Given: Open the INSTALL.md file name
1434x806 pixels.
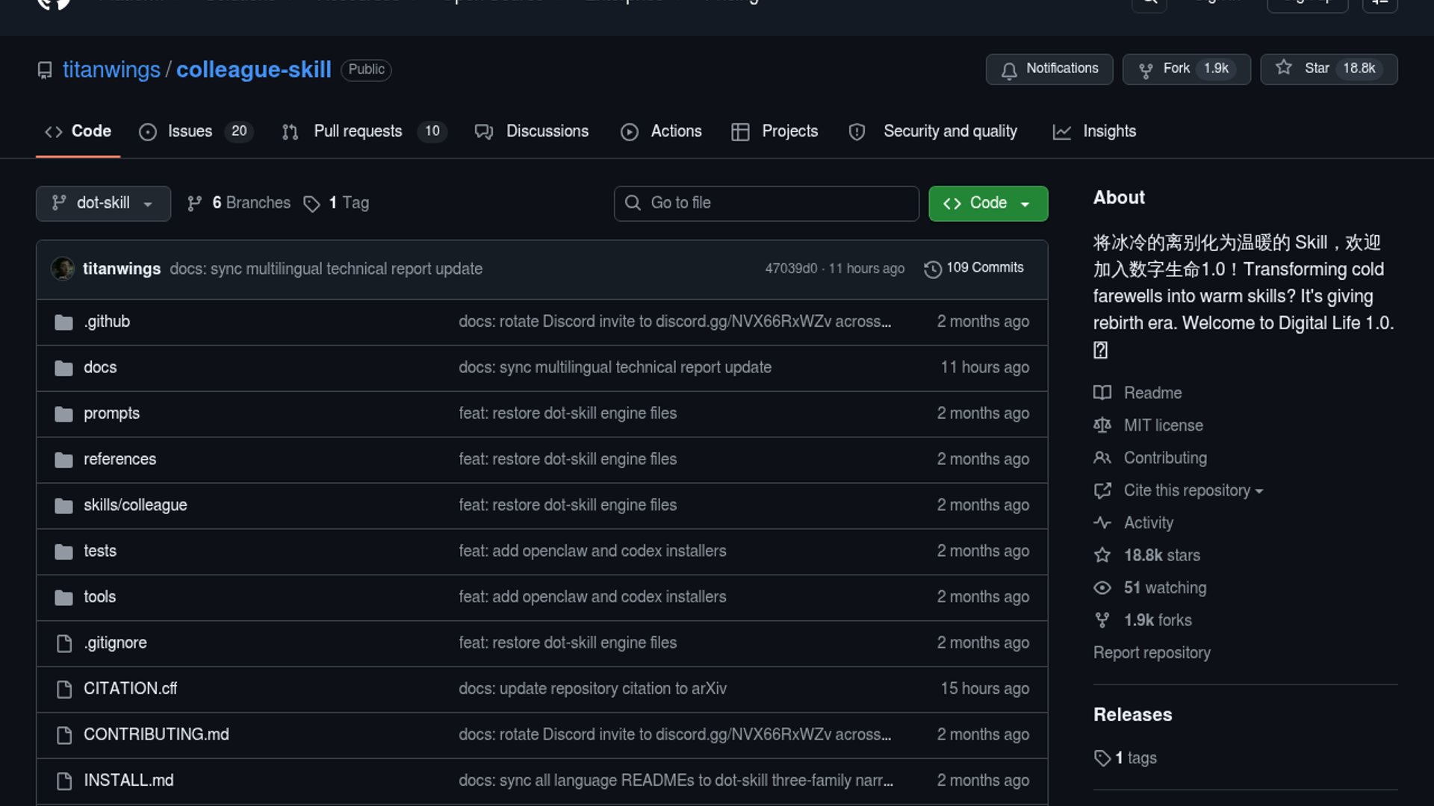Looking at the screenshot, I should 128,781.
